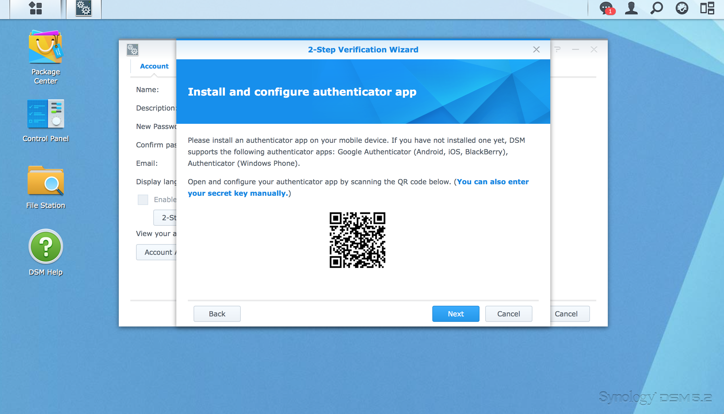Click the 'Description' label
Screen dimensions: 724x414
point(156,108)
